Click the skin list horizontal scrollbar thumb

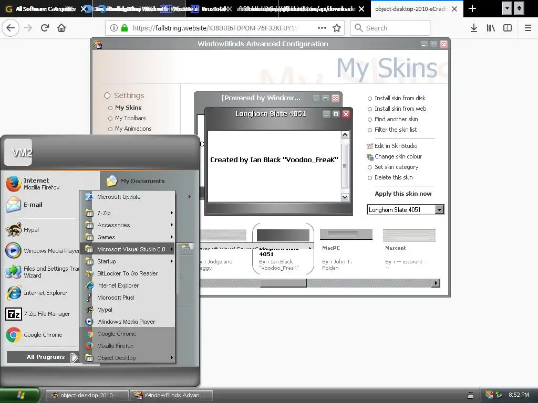tap(283, 283)
